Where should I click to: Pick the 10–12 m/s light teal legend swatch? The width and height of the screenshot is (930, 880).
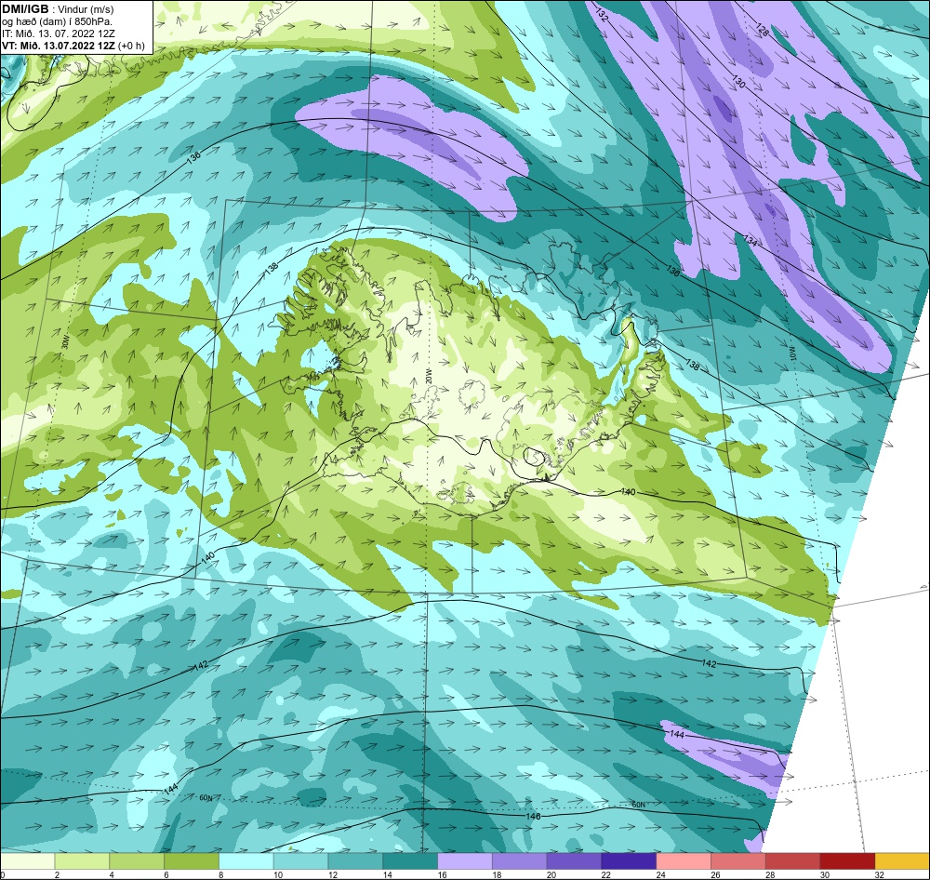click(300, 861)
